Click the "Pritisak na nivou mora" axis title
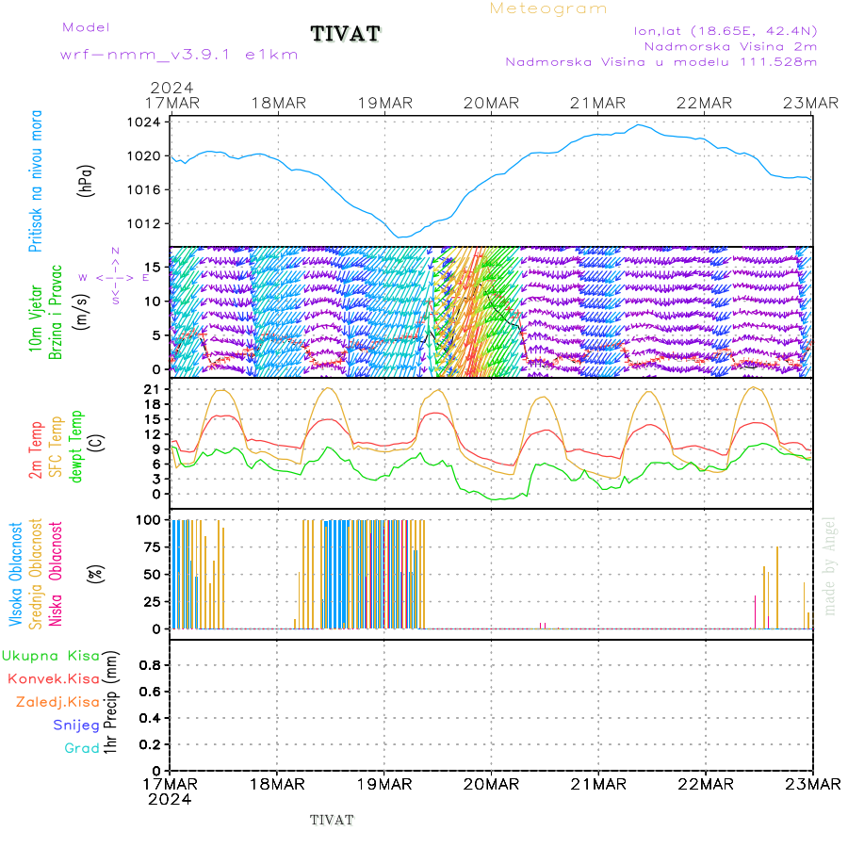The image size is (848, 848). tap(35, 181)
